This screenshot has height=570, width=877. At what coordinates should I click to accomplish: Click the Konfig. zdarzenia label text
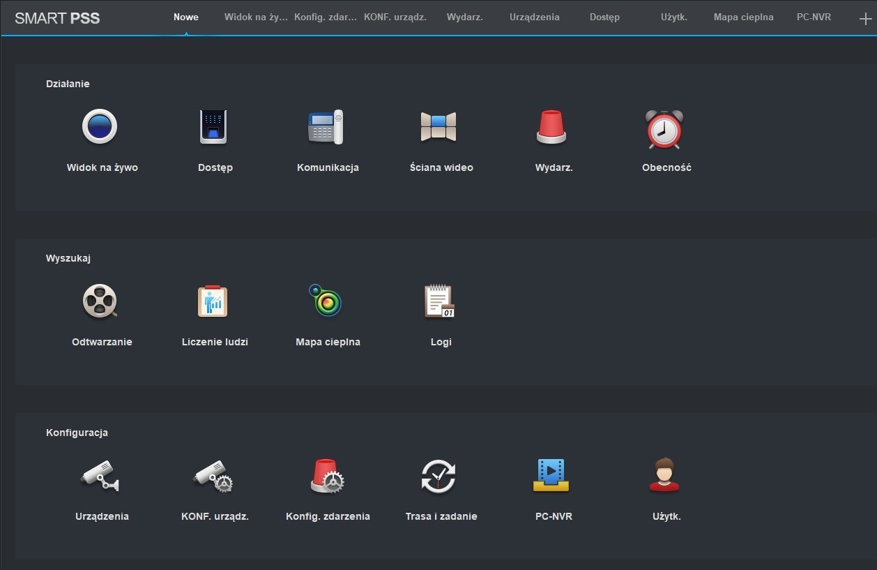click(x=328, y=517)
